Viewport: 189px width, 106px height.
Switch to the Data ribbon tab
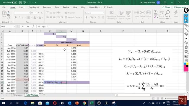tap(57, 7)
